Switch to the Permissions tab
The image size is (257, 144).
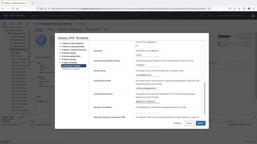click(x=76, y=29)
